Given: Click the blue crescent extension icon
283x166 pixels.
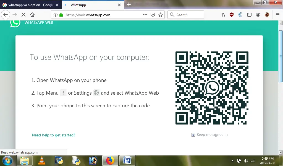Looking at the screenshot, I should [x=240, y=15].
